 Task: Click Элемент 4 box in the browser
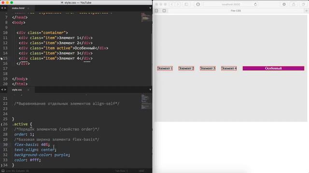click(x=229, y=68)
